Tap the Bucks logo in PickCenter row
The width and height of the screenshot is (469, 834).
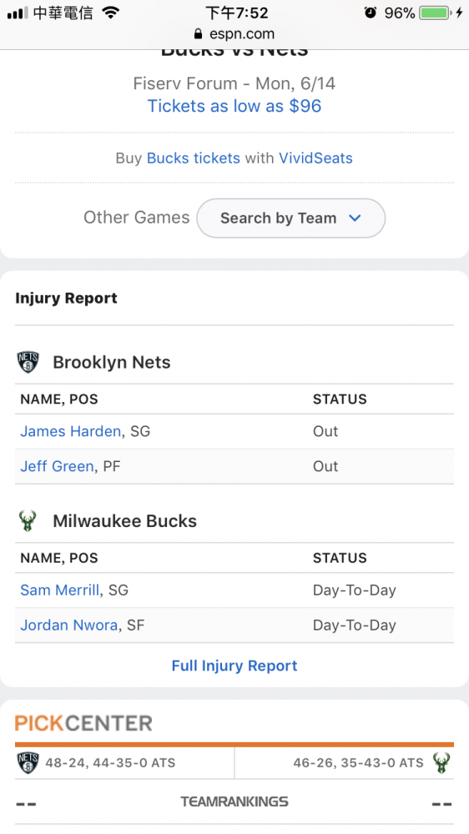pos(441,763)
